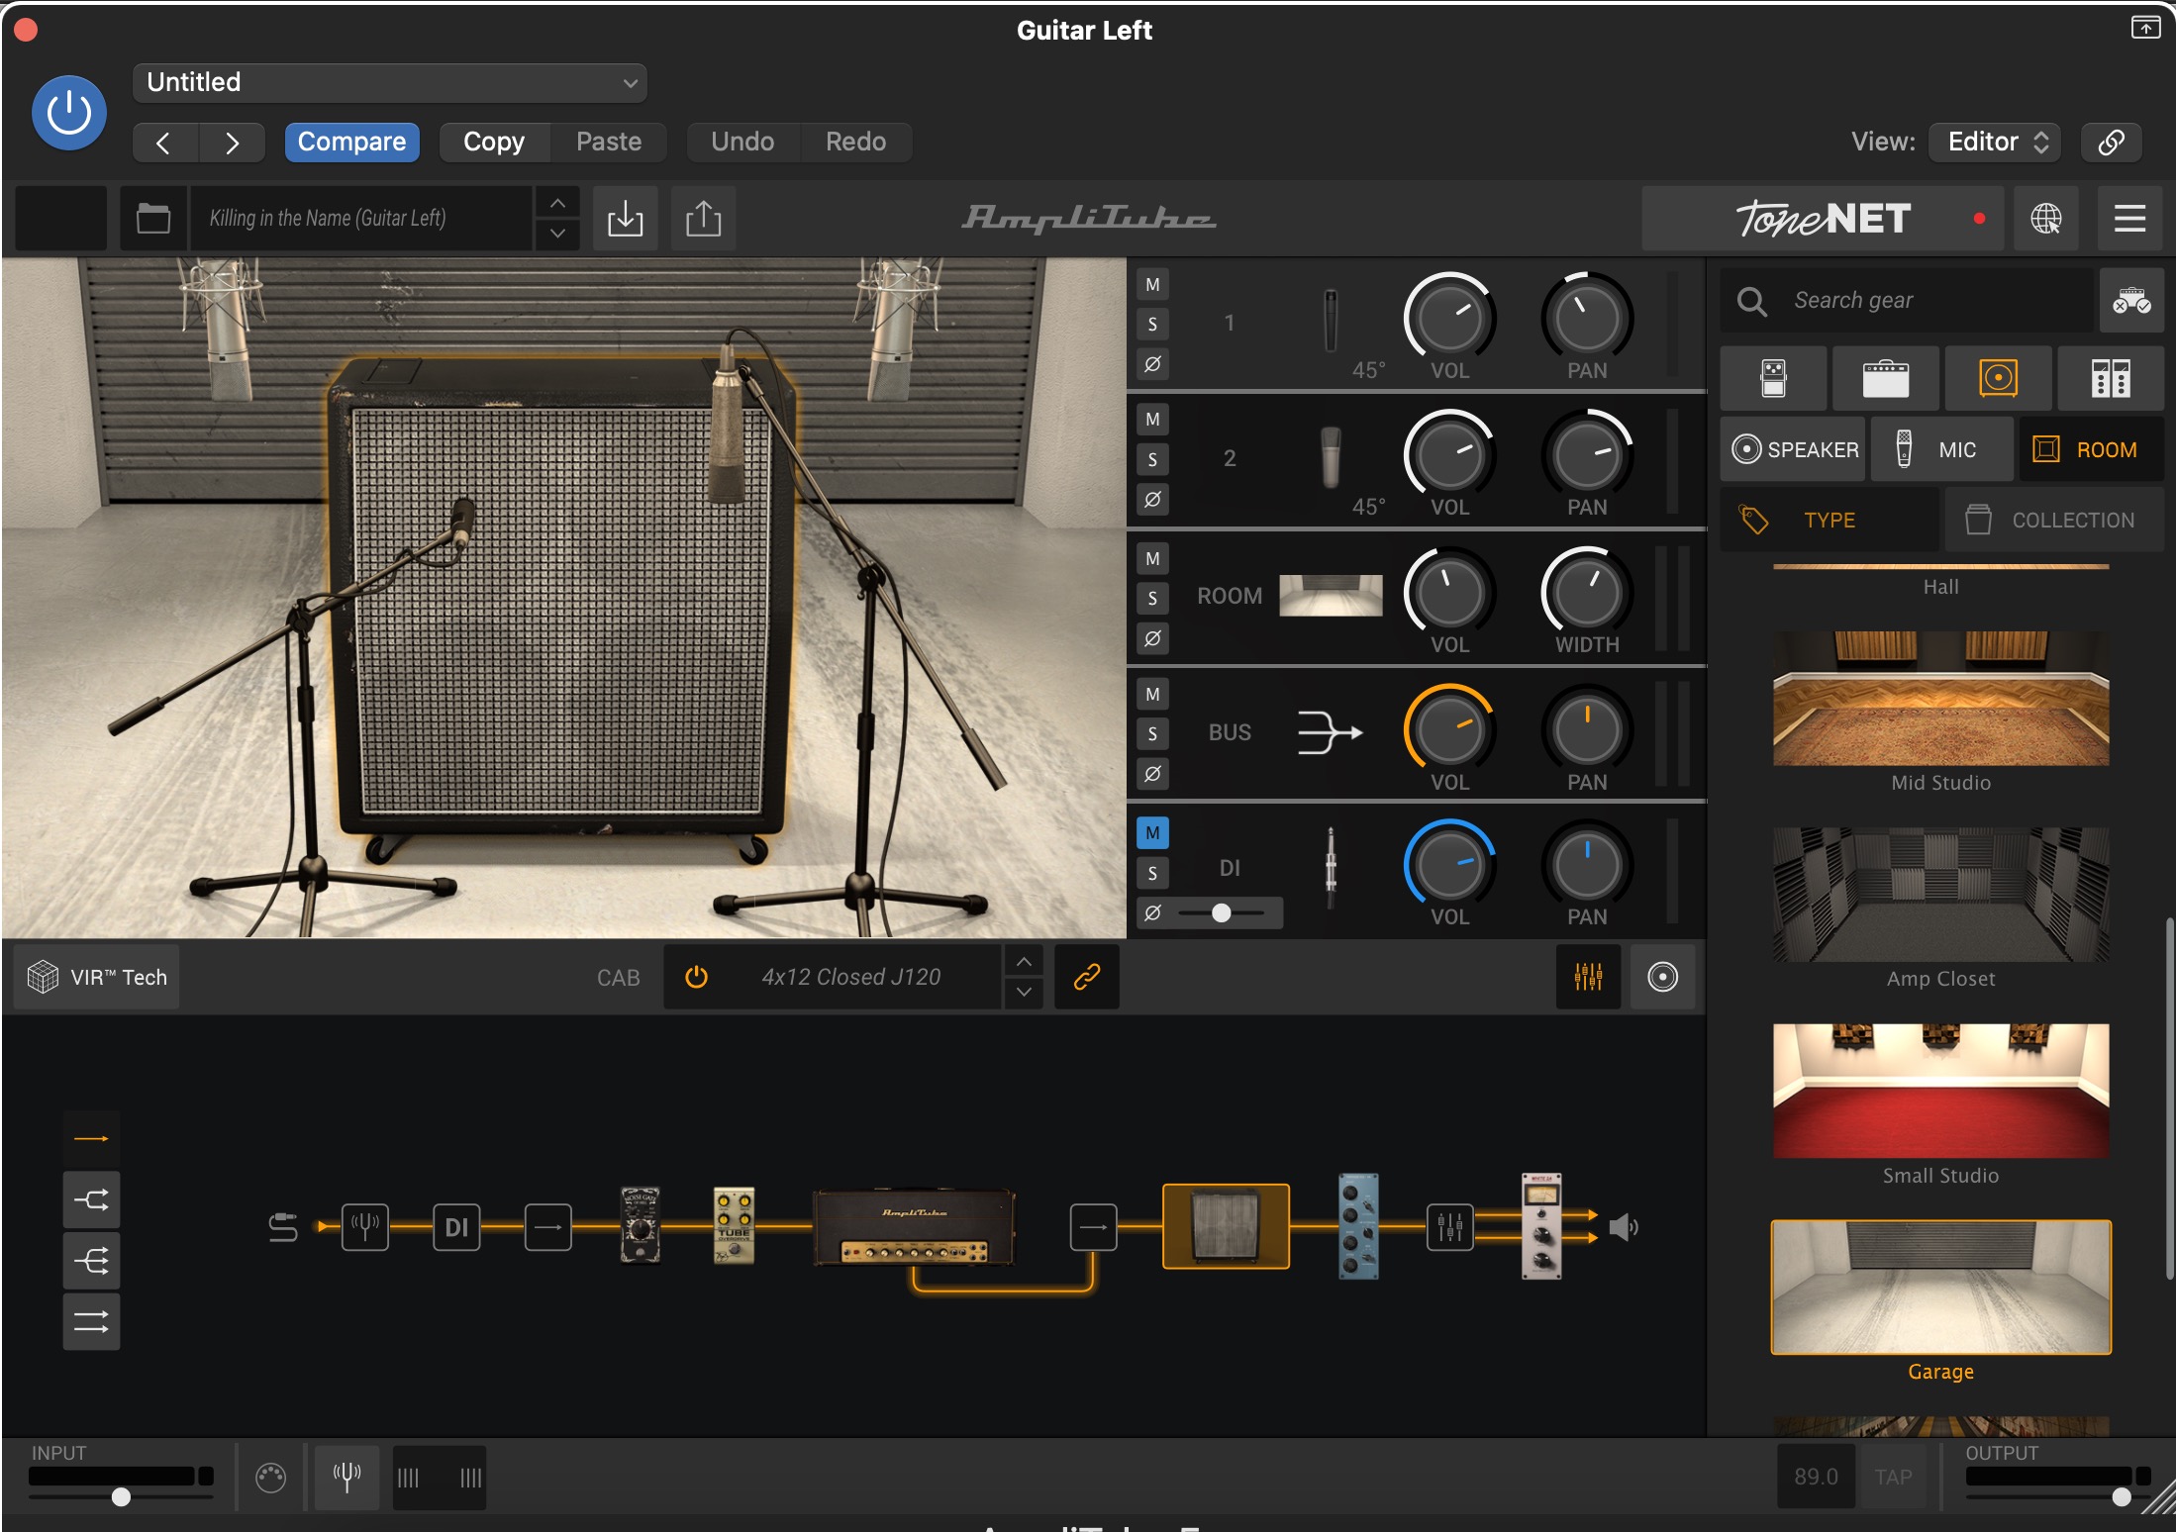Open the 4x12 Closed J120 cab selector
Viewport: 2176px width, 1532px height.
click(x=851, y=977)
